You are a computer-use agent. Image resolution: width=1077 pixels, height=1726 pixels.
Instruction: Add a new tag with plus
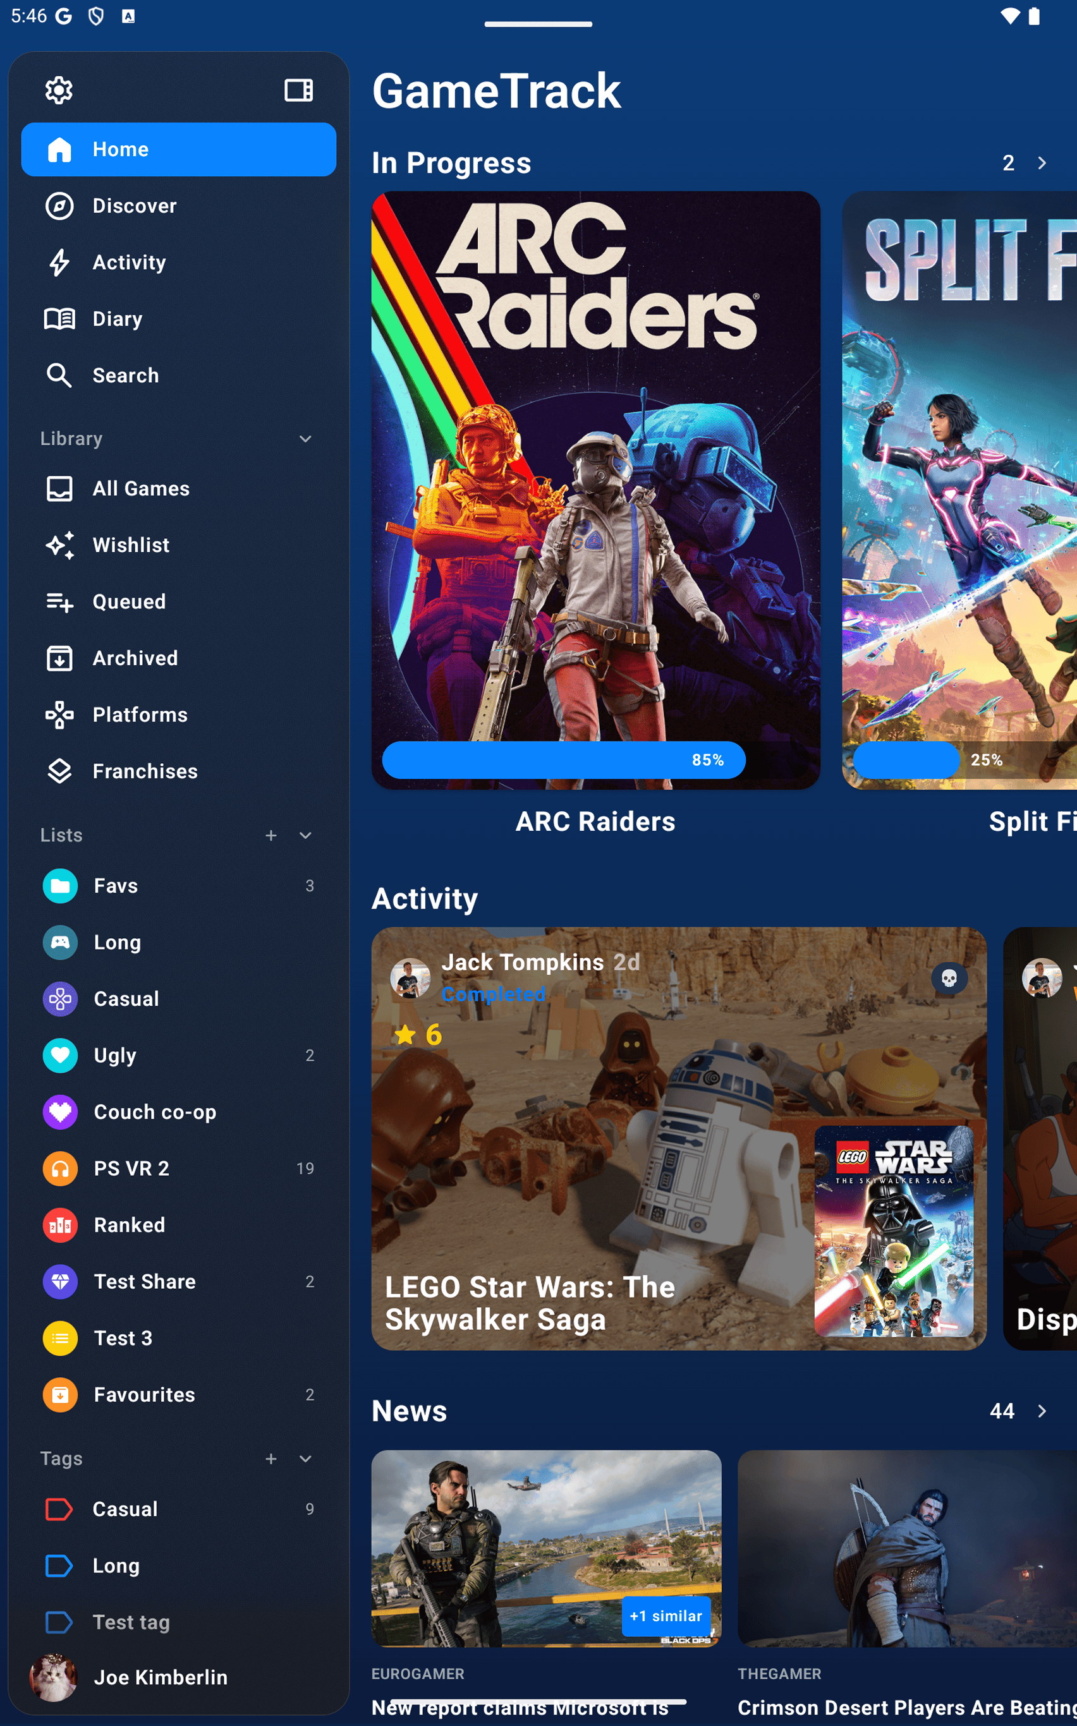click(x=271, y=1459)
